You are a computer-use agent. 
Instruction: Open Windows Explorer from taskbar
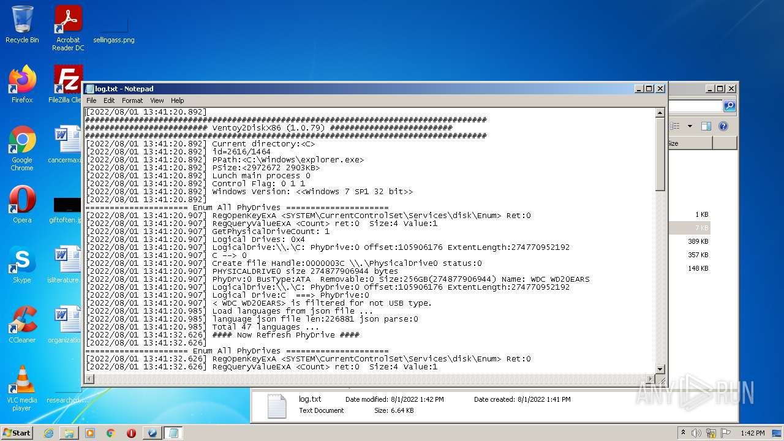click(69, 433)
